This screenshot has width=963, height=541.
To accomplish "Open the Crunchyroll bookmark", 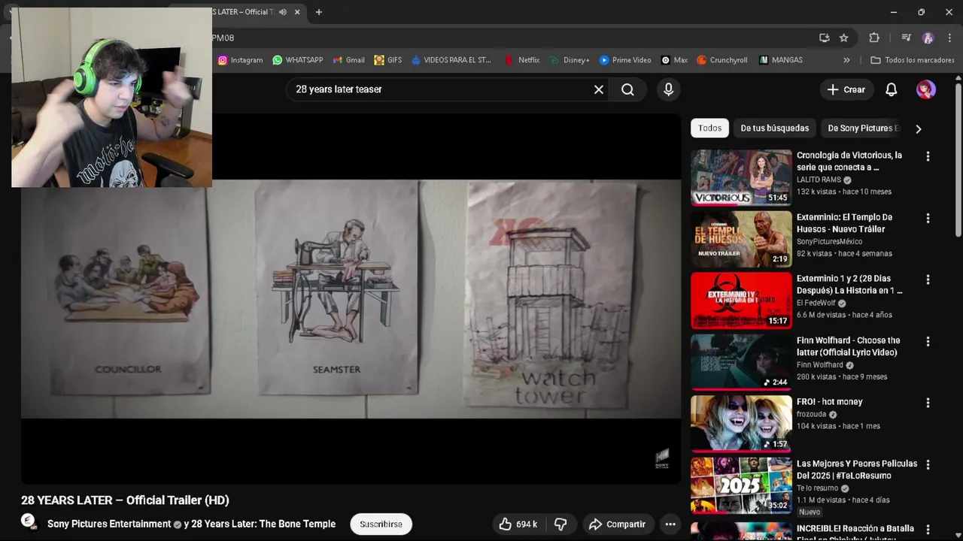I will coord(722,60).
